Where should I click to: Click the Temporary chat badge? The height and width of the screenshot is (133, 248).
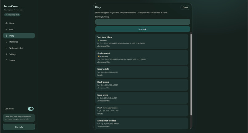click(x=12, y=15)
